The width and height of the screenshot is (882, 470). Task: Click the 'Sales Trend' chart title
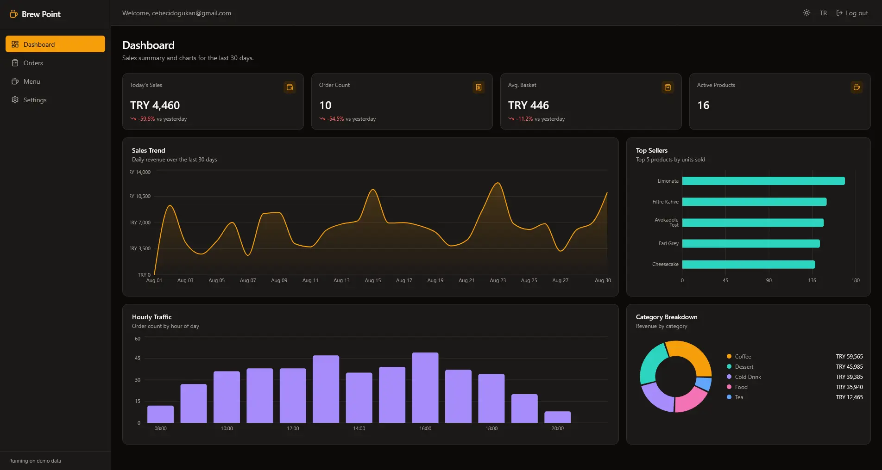point(148,150)
